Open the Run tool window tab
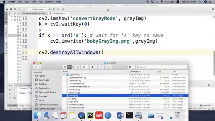The width and height of the screenshot is (215, 121). point(13,106)
